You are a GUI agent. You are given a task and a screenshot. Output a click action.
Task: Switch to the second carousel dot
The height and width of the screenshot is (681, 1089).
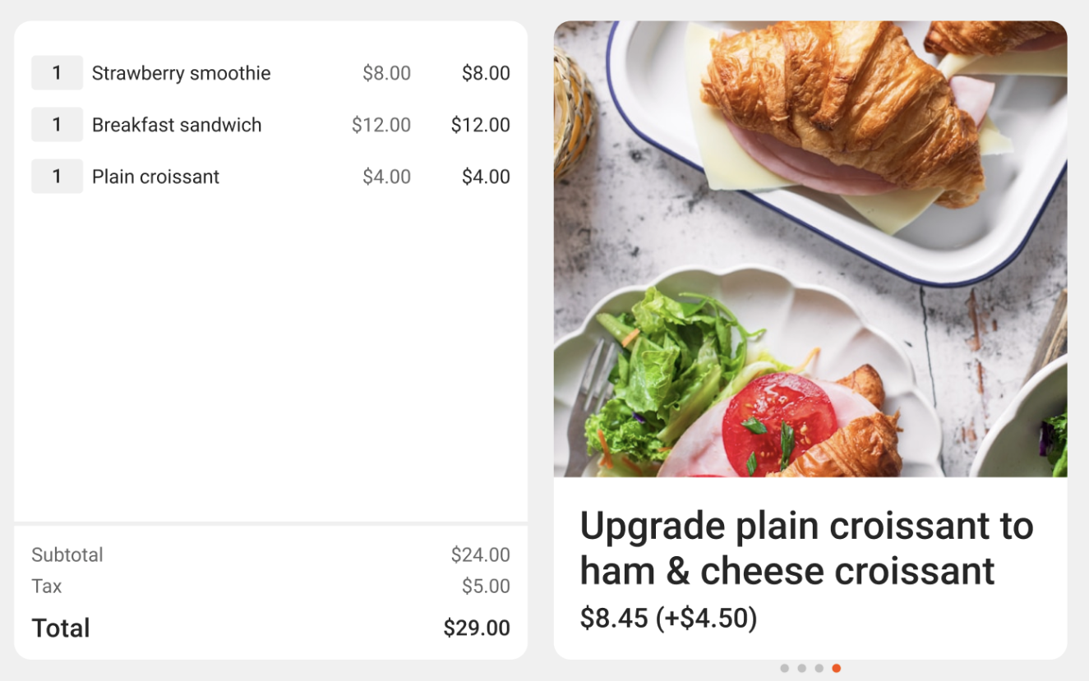801,669
